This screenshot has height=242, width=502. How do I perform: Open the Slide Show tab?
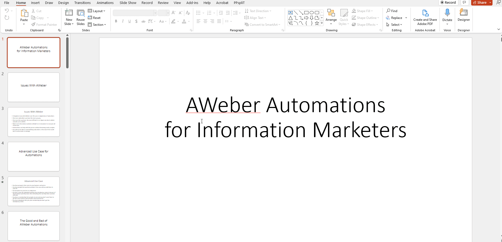128,3
